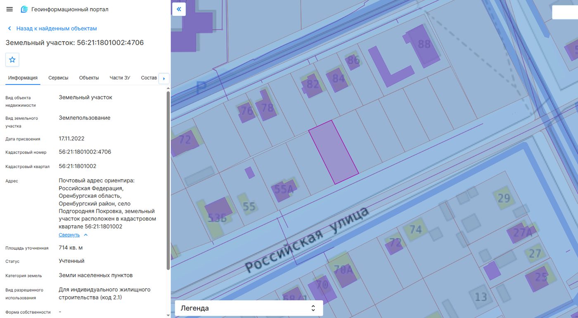
Task: Click building 55А on the map
Action: click(x=285, y=190)
